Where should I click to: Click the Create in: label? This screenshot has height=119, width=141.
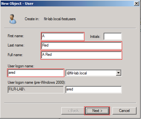click(x=32, y=19)
